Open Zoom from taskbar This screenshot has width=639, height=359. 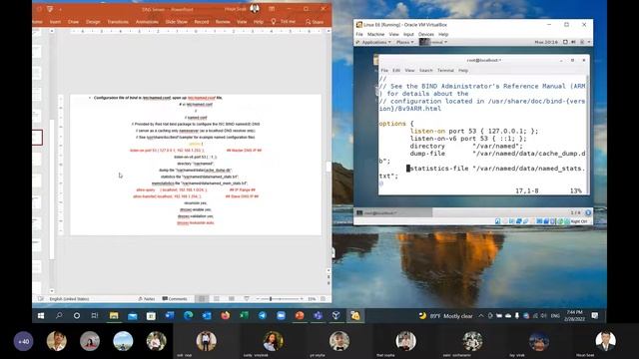pyautogui.click(x=281, y=316)
